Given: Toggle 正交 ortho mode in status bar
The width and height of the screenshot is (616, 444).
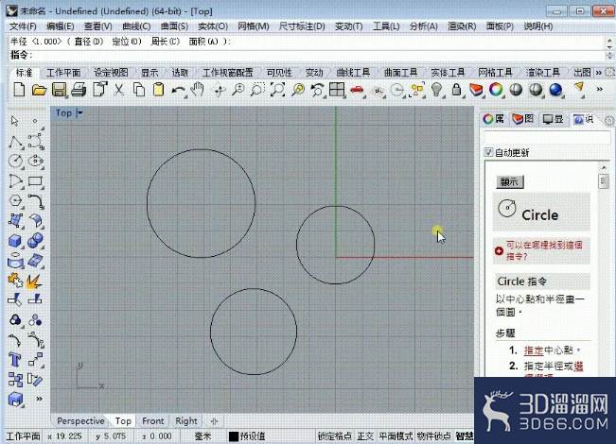Looking at the screenshot, I should coord(365,436).
